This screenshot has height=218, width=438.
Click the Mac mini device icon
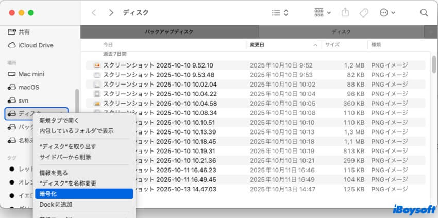click(12, 74)
